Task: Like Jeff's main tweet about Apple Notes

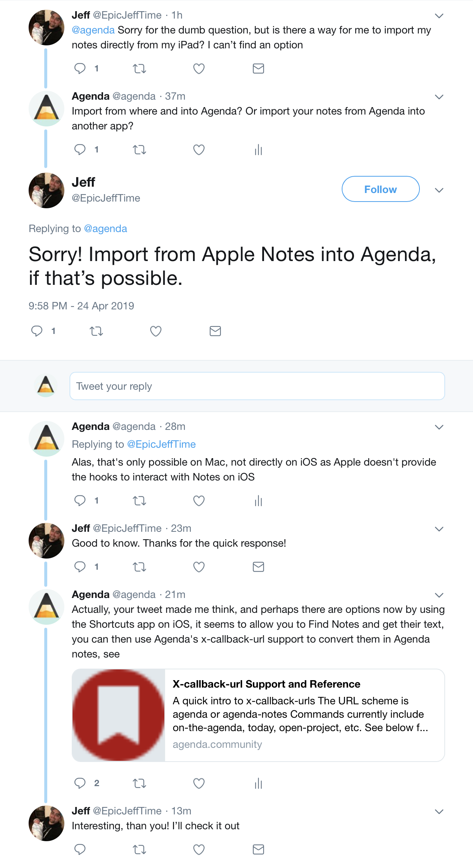Action: [x=155, y=331]
